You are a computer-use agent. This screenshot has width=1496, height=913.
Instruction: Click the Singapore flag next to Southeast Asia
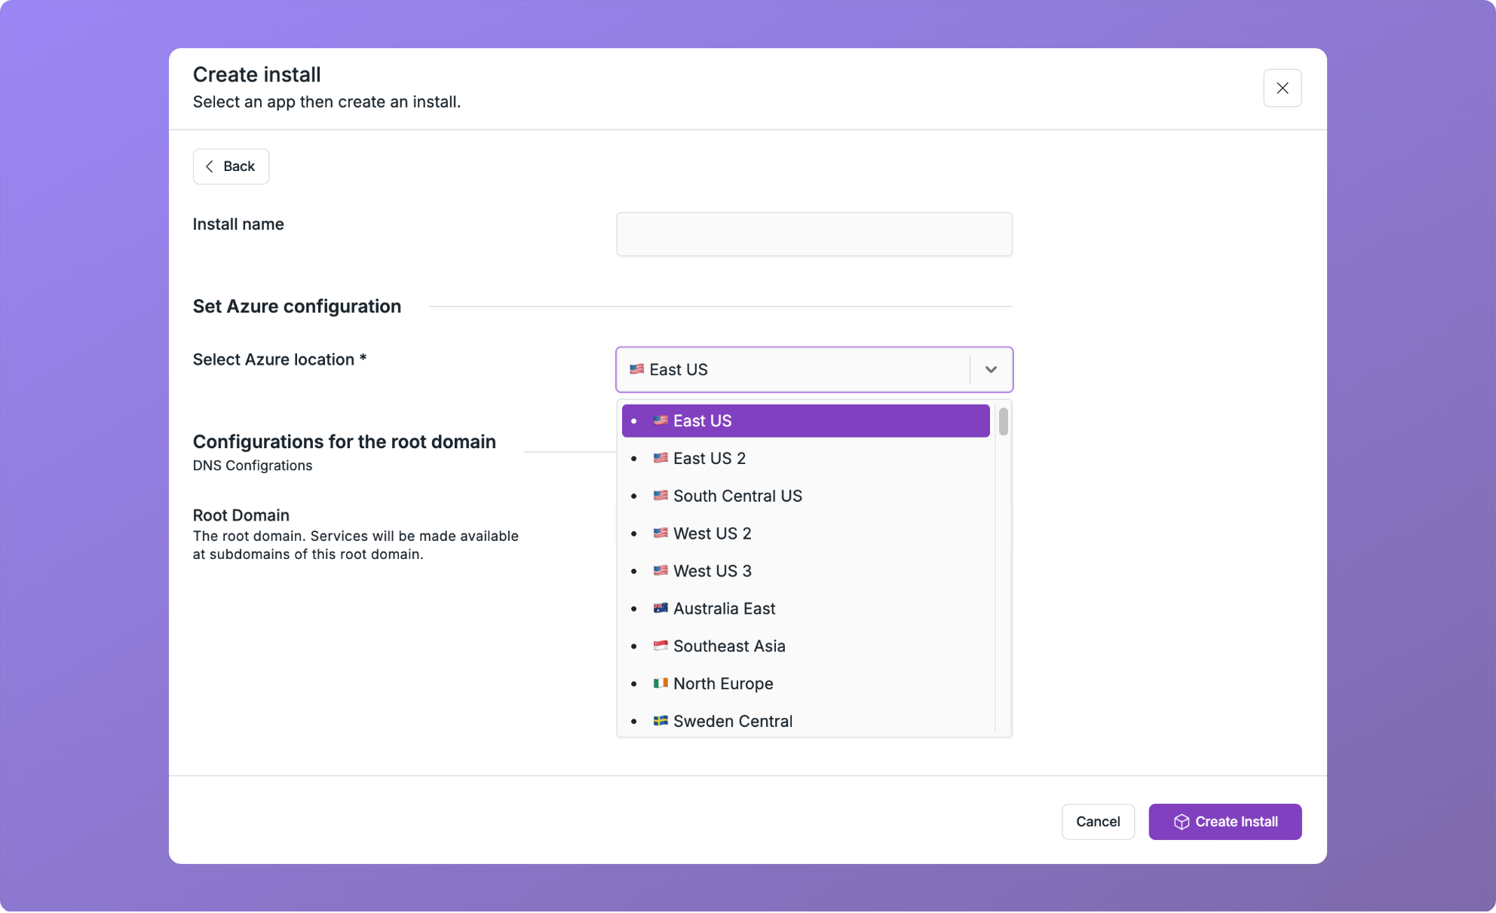tap(661, 646)
